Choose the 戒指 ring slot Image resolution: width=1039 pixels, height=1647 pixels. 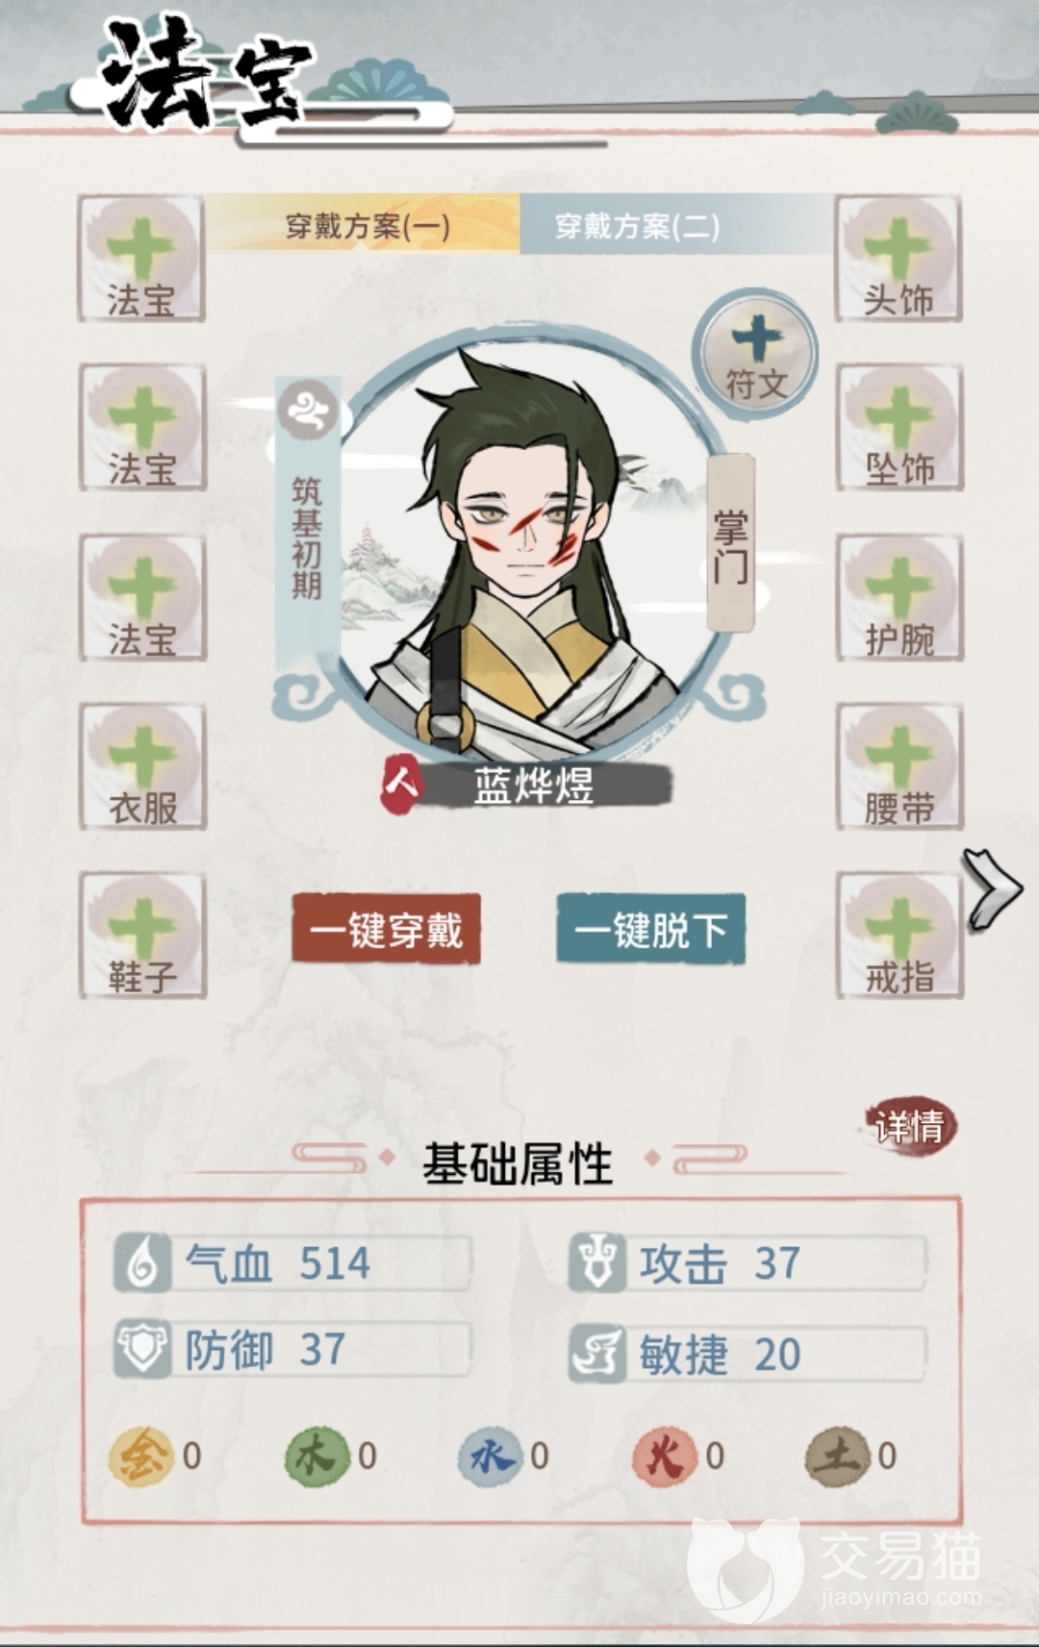point(899,936)
